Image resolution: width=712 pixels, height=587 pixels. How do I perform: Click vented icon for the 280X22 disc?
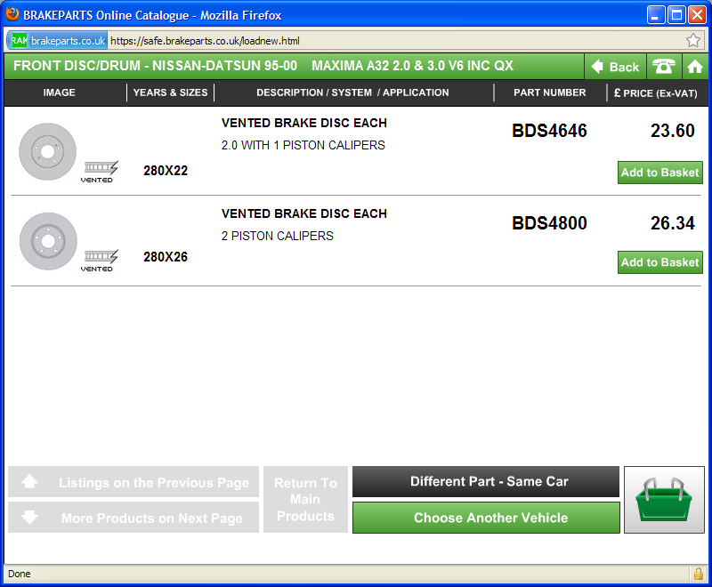[x=100, y=171]
